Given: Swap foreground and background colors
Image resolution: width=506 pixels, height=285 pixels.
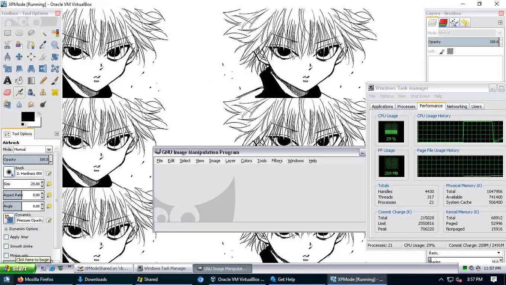Looking at the screenshot, I should [x=39, y=114].
